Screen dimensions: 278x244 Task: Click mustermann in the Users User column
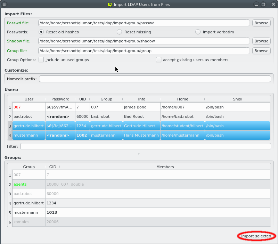(29, 135)
